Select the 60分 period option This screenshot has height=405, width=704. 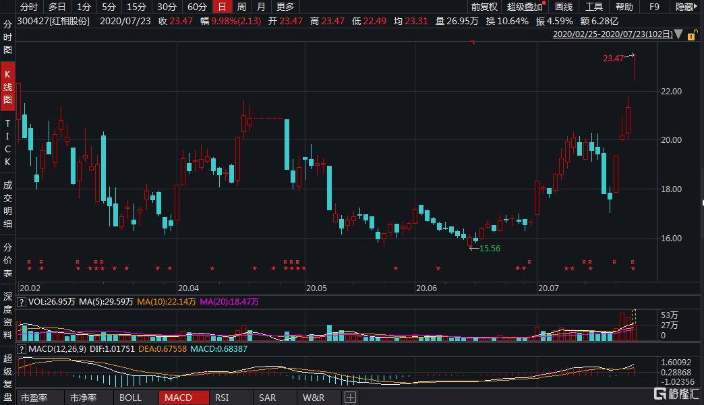[197, 7]
